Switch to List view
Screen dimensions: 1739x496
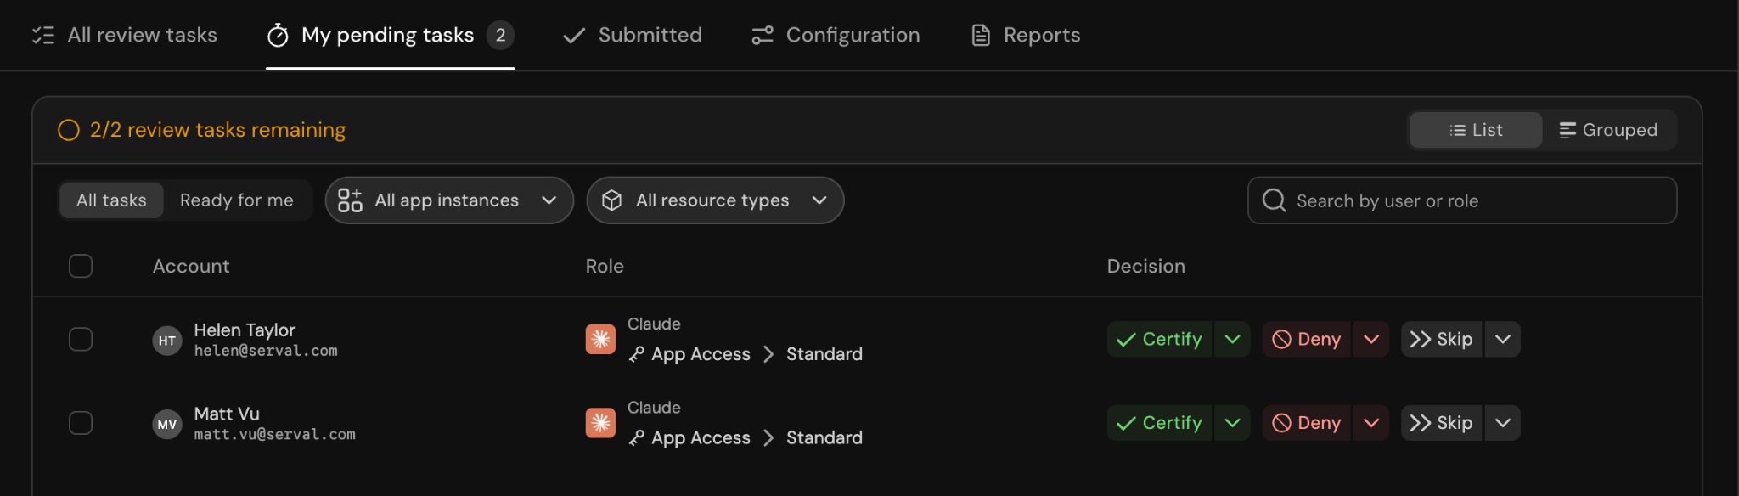pyautogui.click(x=1476, y=130)
